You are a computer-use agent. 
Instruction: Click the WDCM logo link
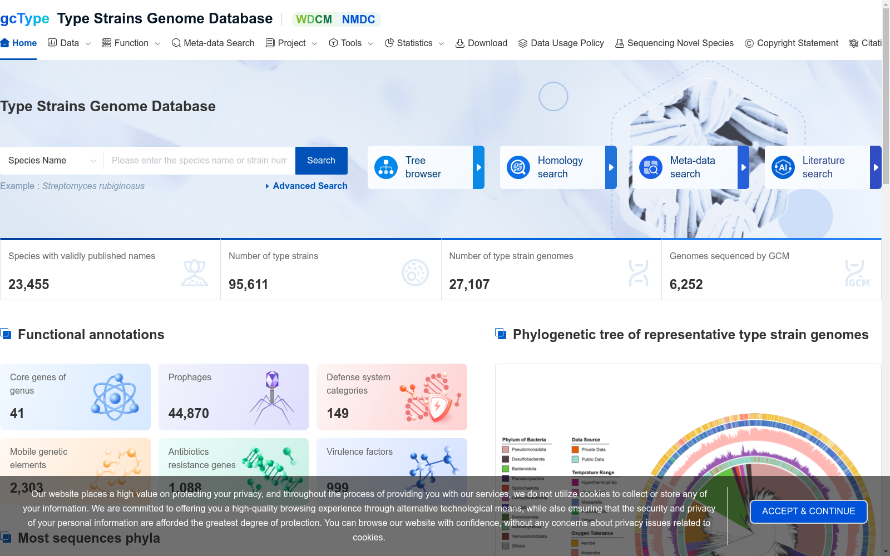pyautogui.click(x=314, y=19)
